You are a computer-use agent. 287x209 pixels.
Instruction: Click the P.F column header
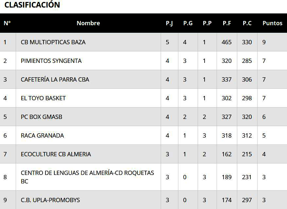tap(227, 23)
